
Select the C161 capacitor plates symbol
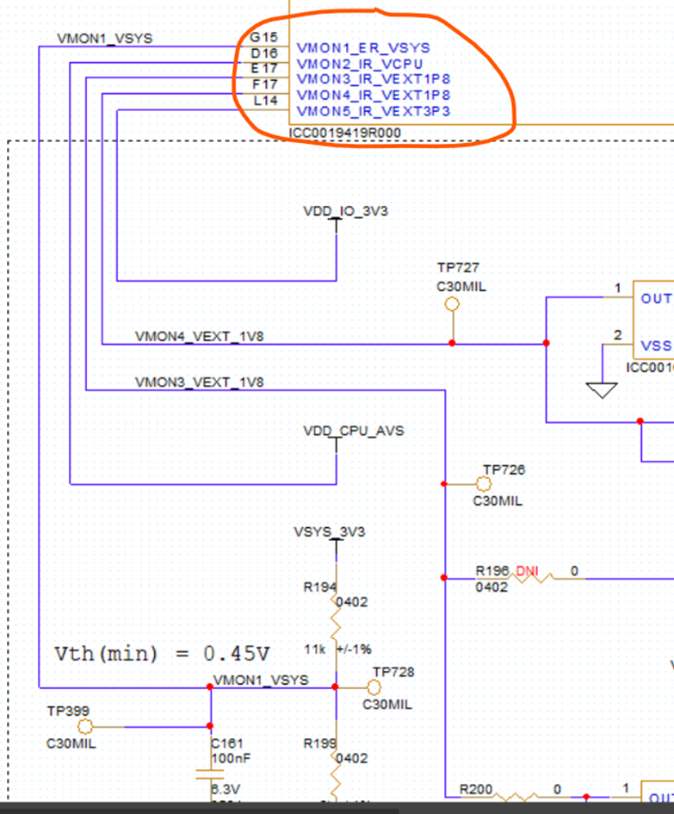[210, 774]
